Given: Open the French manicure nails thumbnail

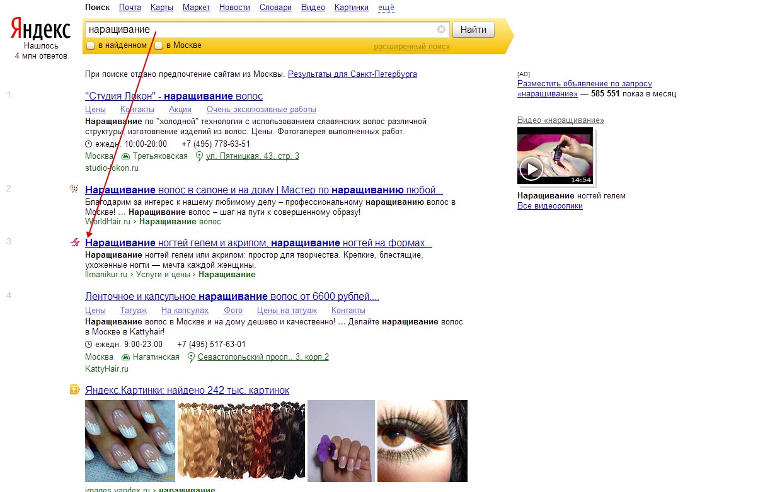Looking at the screenshot, I should point(130,441).
